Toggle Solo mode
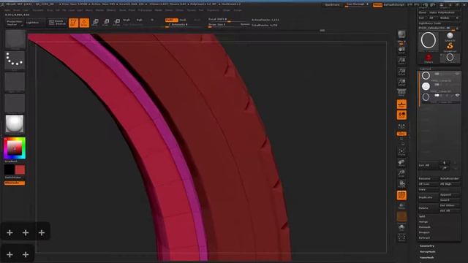This screenshot has width=468, height=263. [401, 227]
